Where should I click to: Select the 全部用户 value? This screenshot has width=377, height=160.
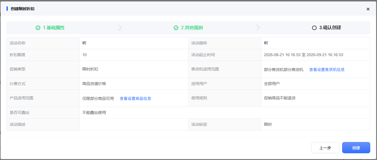[x=272, y=84]
